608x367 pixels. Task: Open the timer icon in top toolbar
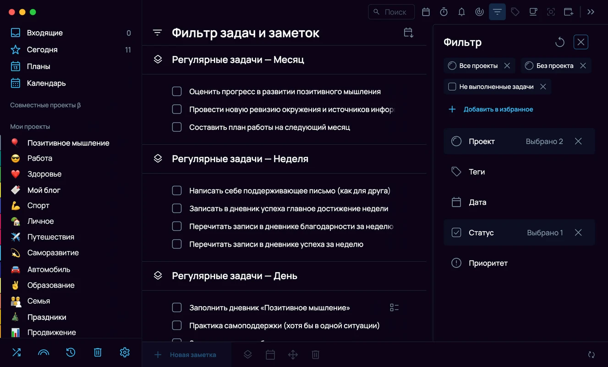click(x=444, y=12)
